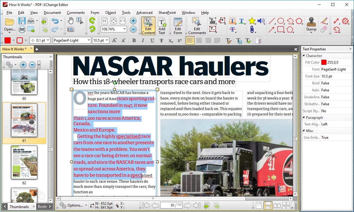Click the red Fill Color swatch in properties
354x212 pixels.
tap(324, 62)
